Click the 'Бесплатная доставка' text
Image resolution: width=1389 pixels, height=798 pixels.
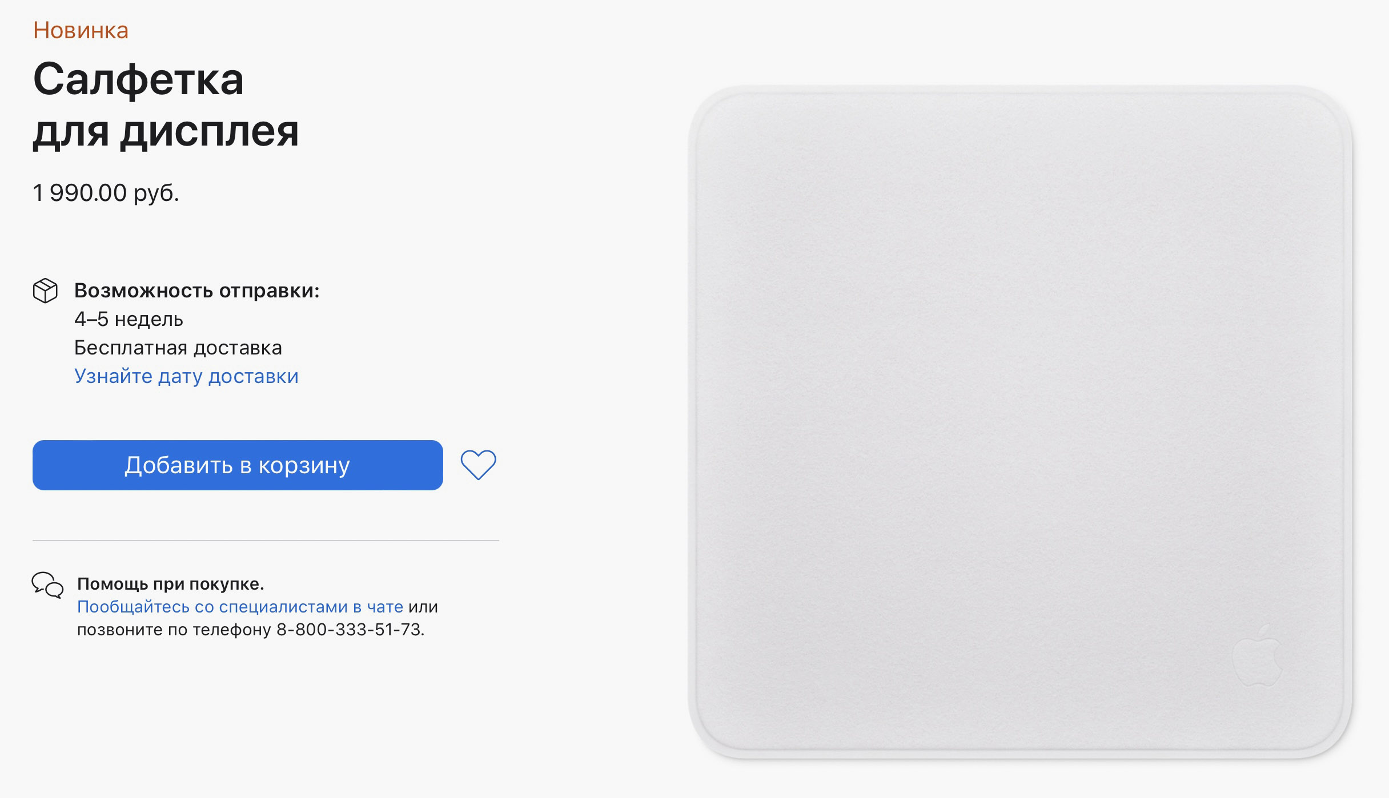178,348
